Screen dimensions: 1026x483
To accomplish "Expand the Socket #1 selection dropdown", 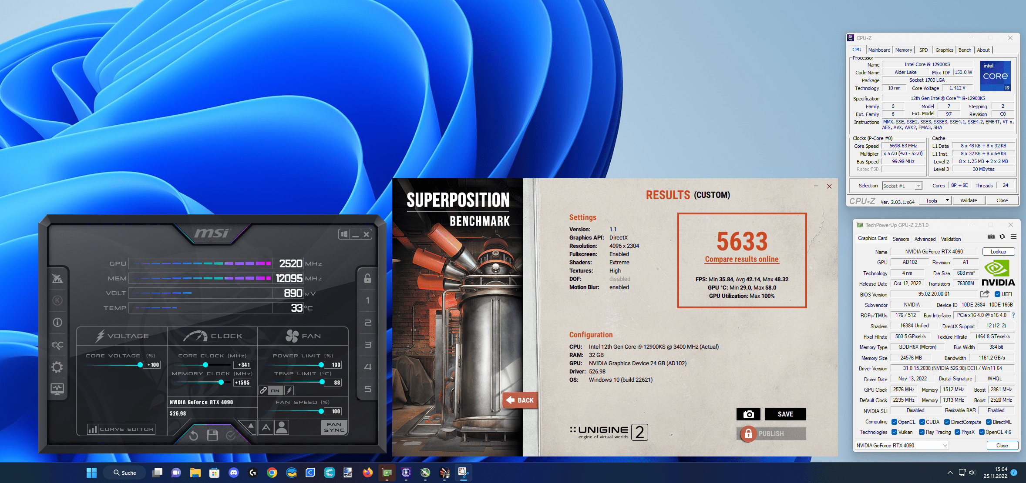I will pyautogui.click(x=918, y=186).
